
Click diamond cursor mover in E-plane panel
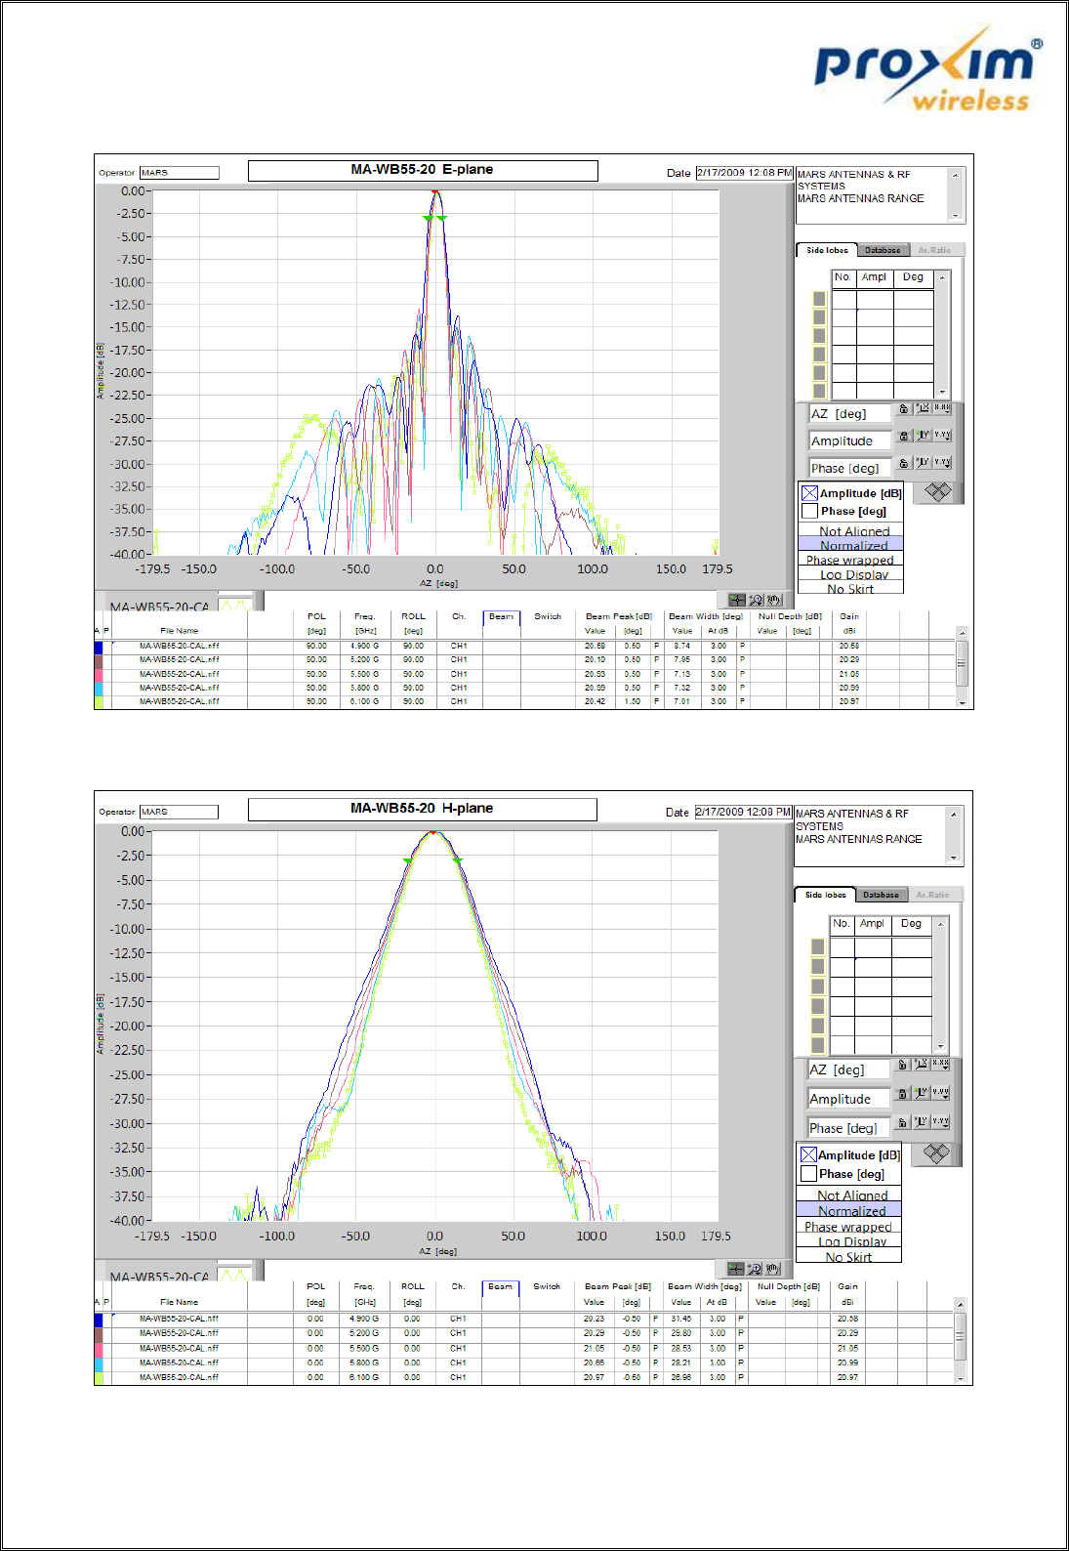938,492
